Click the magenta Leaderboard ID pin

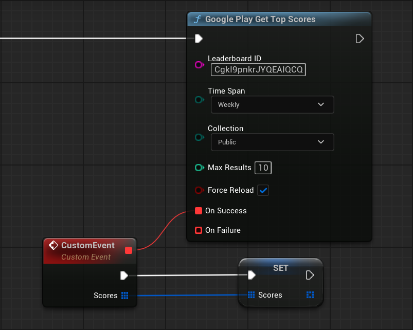[200, 65]
